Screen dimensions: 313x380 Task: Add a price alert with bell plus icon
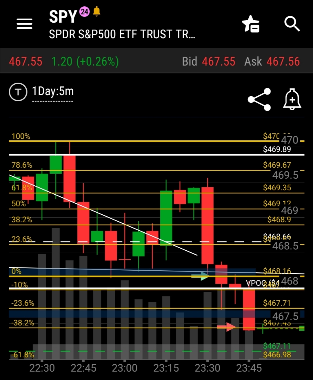(292, 99)
